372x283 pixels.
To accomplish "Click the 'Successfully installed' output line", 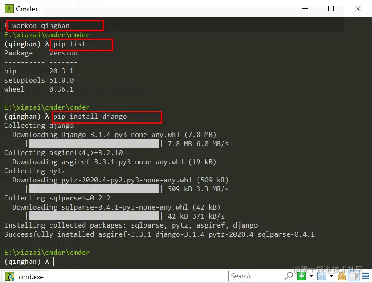I will coord(159,234).
